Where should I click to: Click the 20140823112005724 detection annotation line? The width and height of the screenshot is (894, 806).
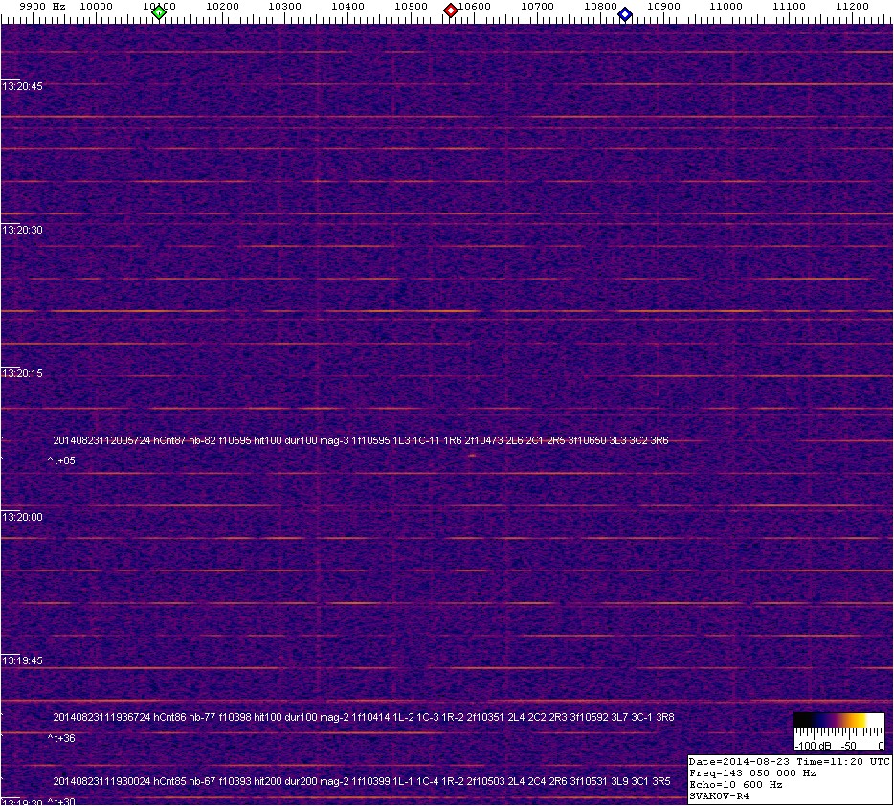tap(361, 441)
